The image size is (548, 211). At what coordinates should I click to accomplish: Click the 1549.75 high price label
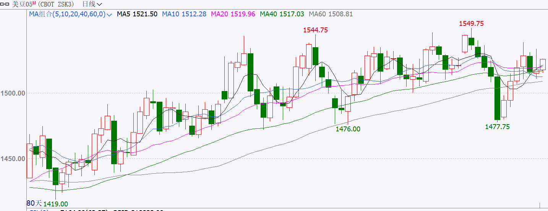(x=471, y=24)
